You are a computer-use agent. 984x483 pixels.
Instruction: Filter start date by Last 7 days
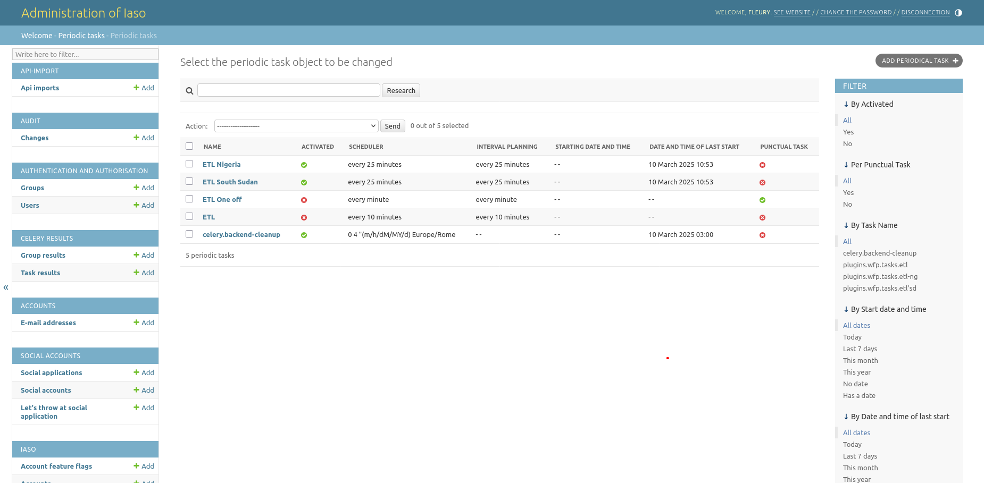[860, 349]
